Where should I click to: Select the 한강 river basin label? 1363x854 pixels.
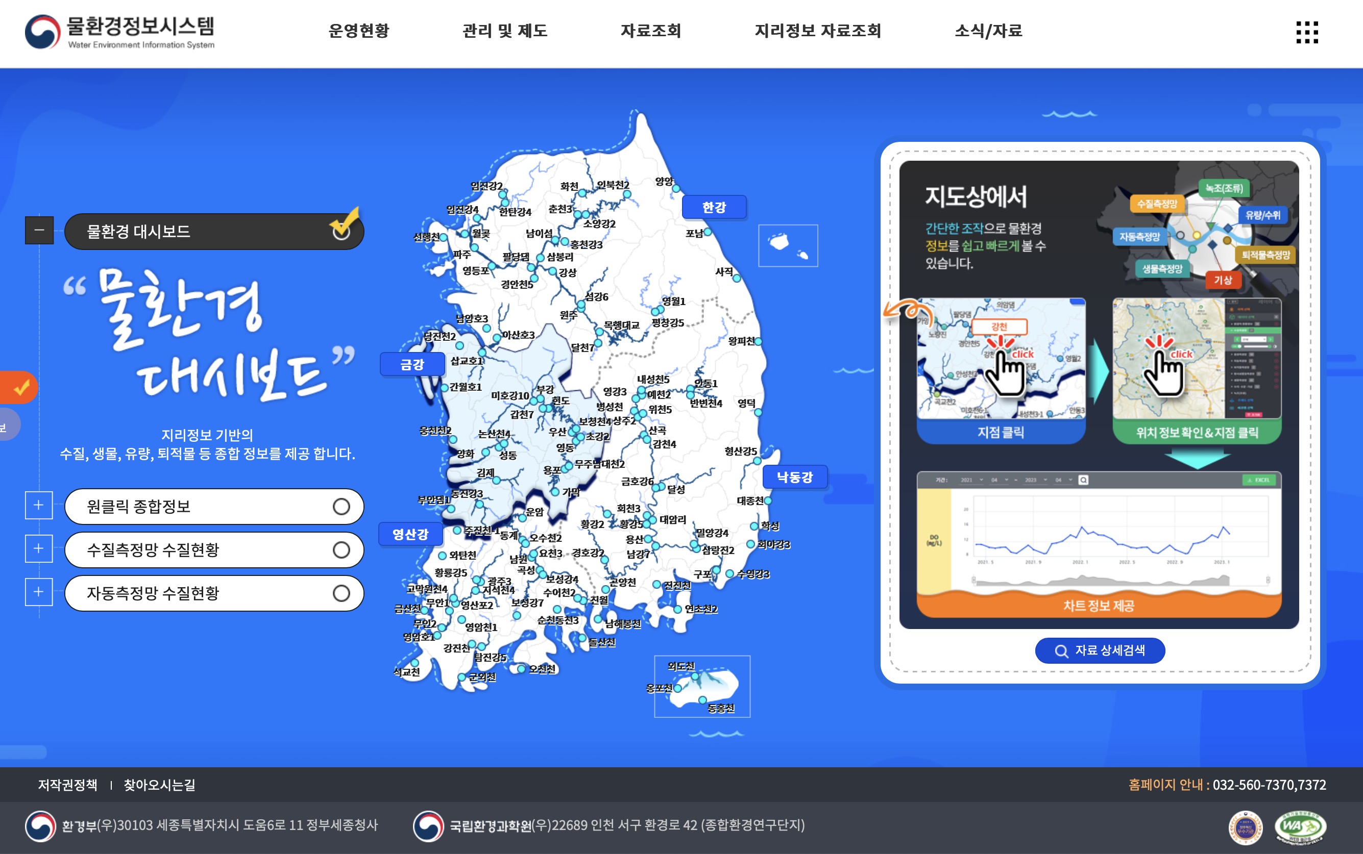pyautogui.click(x=714, y=207)
